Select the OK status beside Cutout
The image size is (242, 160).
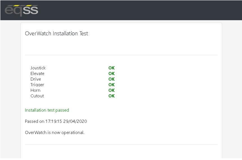(x=111, y=96)
